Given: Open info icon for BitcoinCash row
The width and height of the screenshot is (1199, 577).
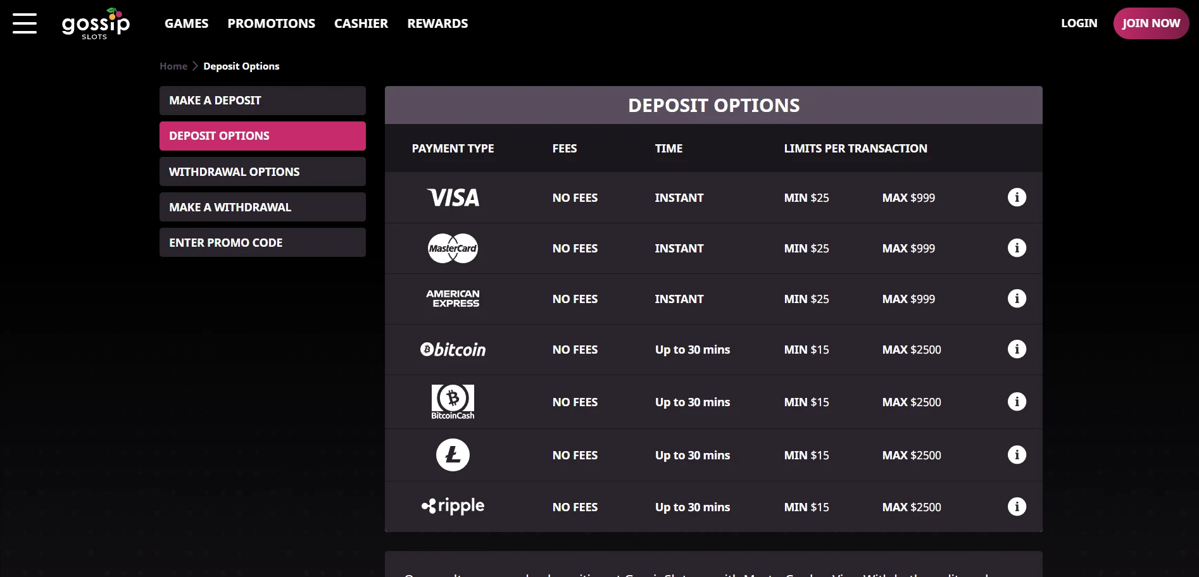Looking at the screenshot, I should click(1017, 402).
